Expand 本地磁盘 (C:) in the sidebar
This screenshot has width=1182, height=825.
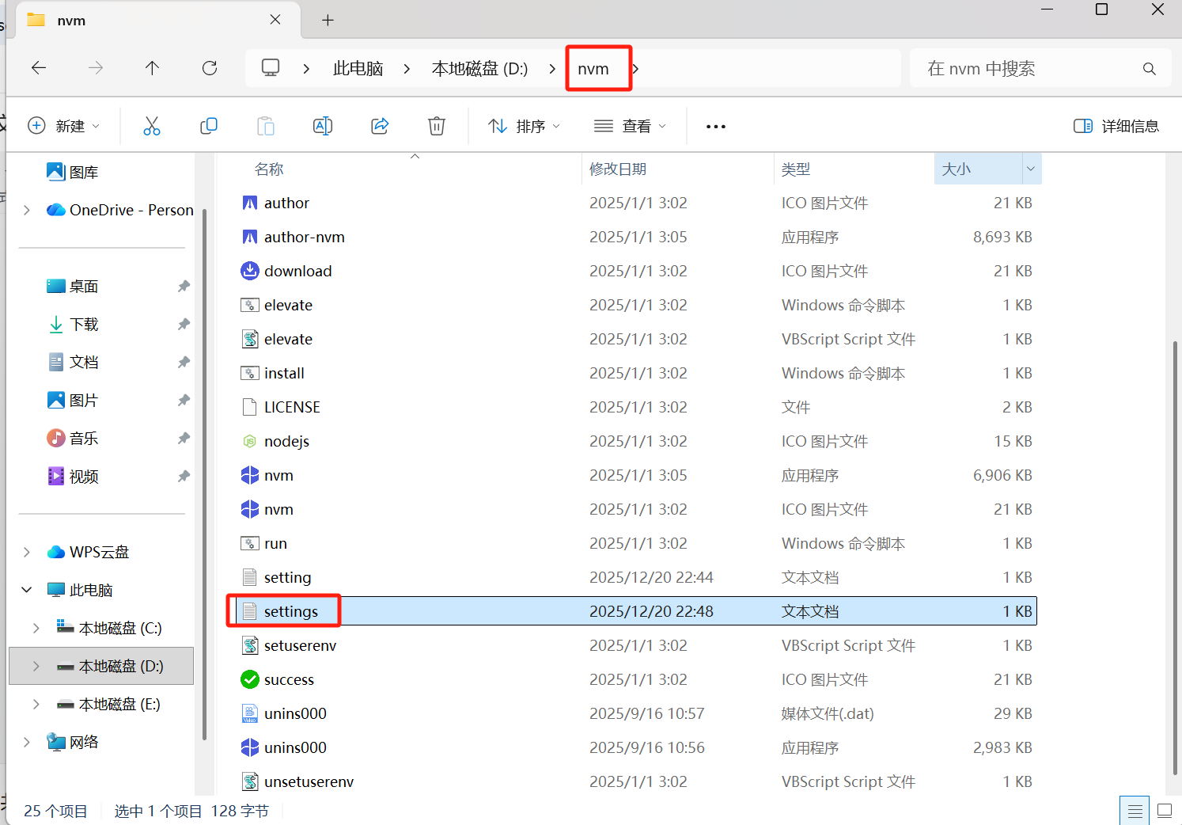tap(36, 627)
